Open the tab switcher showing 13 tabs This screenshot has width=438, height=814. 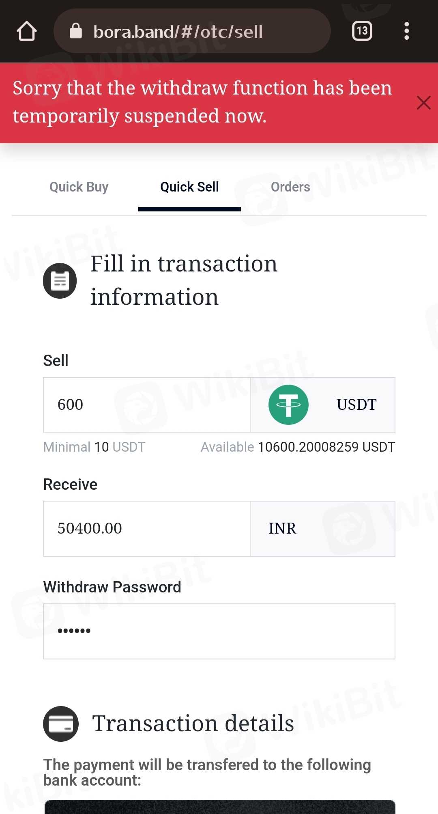[362, 31]
